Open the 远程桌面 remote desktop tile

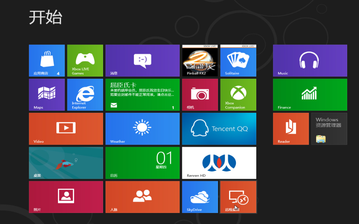tap(238, 197)
